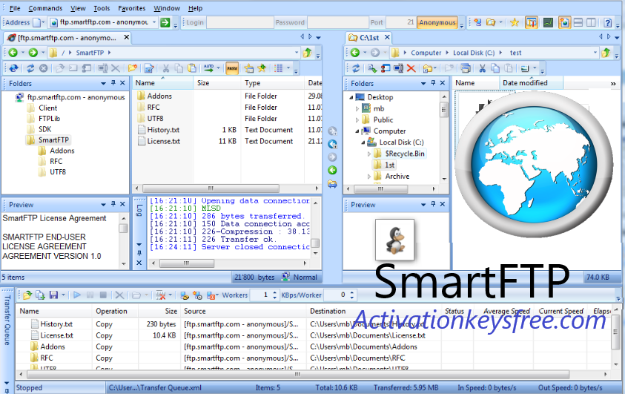Viewport: 625px width, 394px height.
Task: Go up one folder in local browser
Action: 606,53
